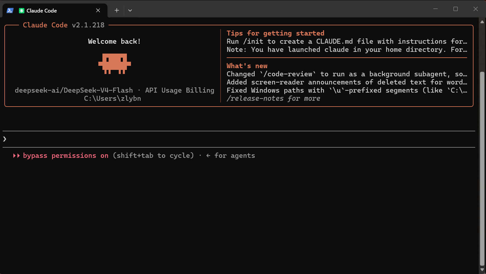Minimize the terminal window
Screen dimensions: 486x274
point(435,9)
